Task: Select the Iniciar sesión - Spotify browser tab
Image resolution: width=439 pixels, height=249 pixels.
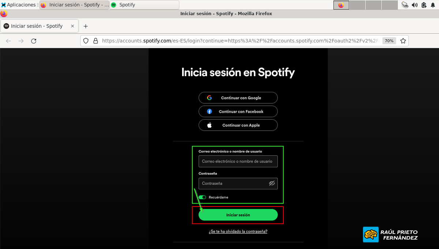Action: point(39,26)
